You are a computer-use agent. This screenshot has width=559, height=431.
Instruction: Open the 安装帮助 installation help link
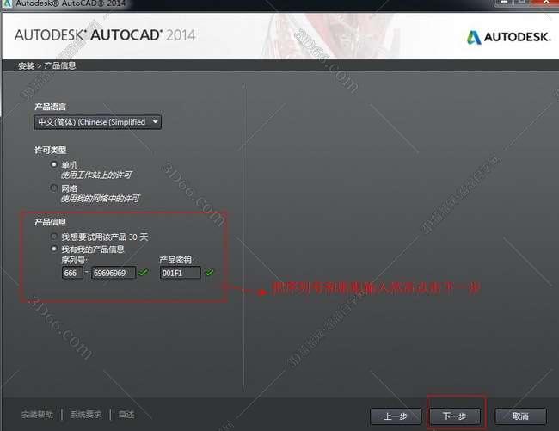coord(40,415)
